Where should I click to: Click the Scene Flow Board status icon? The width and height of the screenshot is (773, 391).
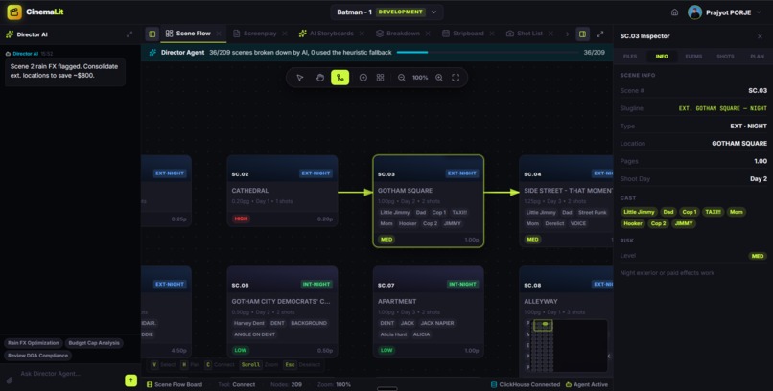tap(150, 384)
